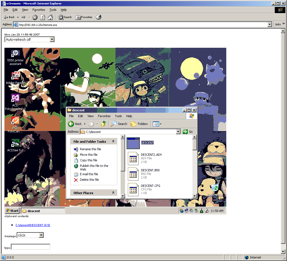Click the IE Back arrow button

pos(9,17)
